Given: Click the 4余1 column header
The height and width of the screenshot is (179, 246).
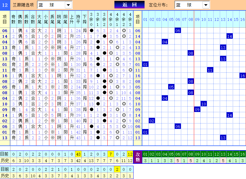Looking at the screenshot, I should pyautogui.click(x=117, y=19).
